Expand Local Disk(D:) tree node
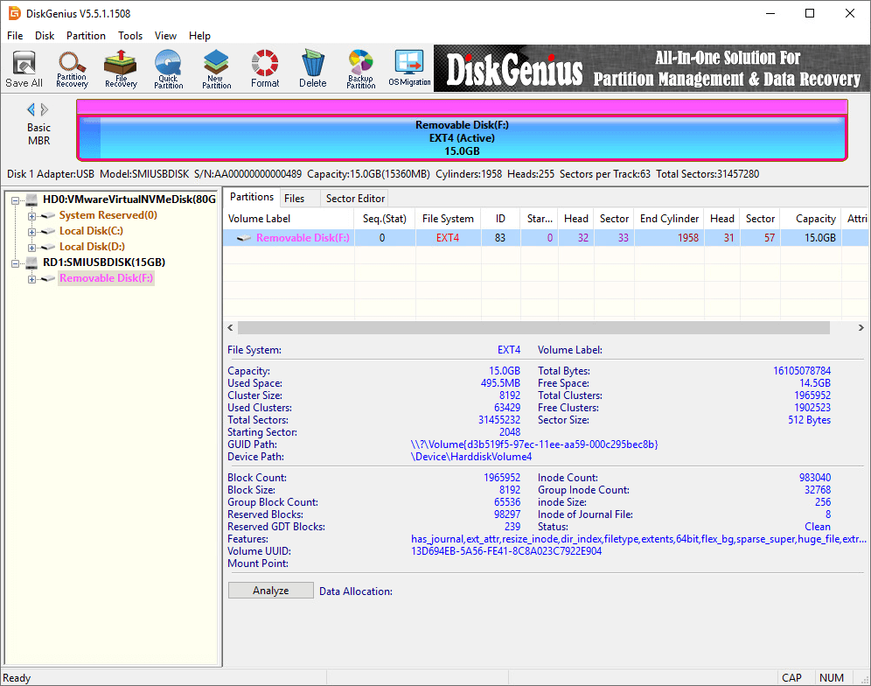 (31, 248)
